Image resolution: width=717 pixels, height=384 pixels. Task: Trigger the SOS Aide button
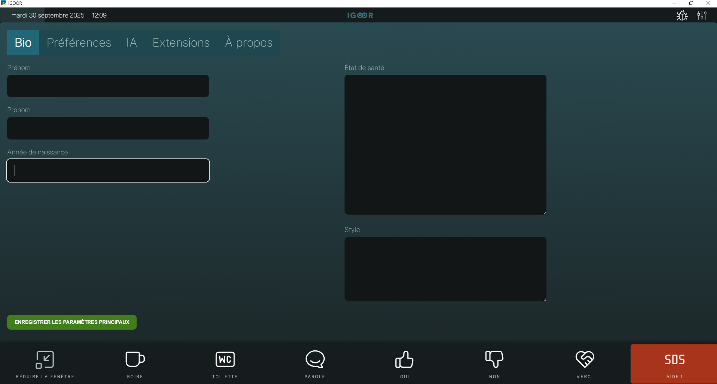coord(674,364)
